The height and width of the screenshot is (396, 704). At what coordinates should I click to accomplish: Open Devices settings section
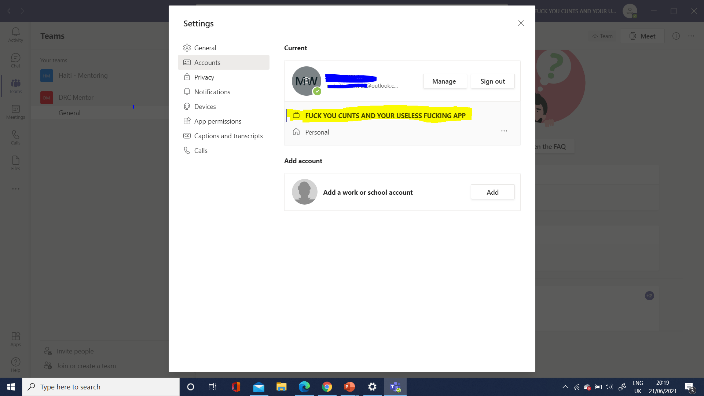(x=224, y=106)
